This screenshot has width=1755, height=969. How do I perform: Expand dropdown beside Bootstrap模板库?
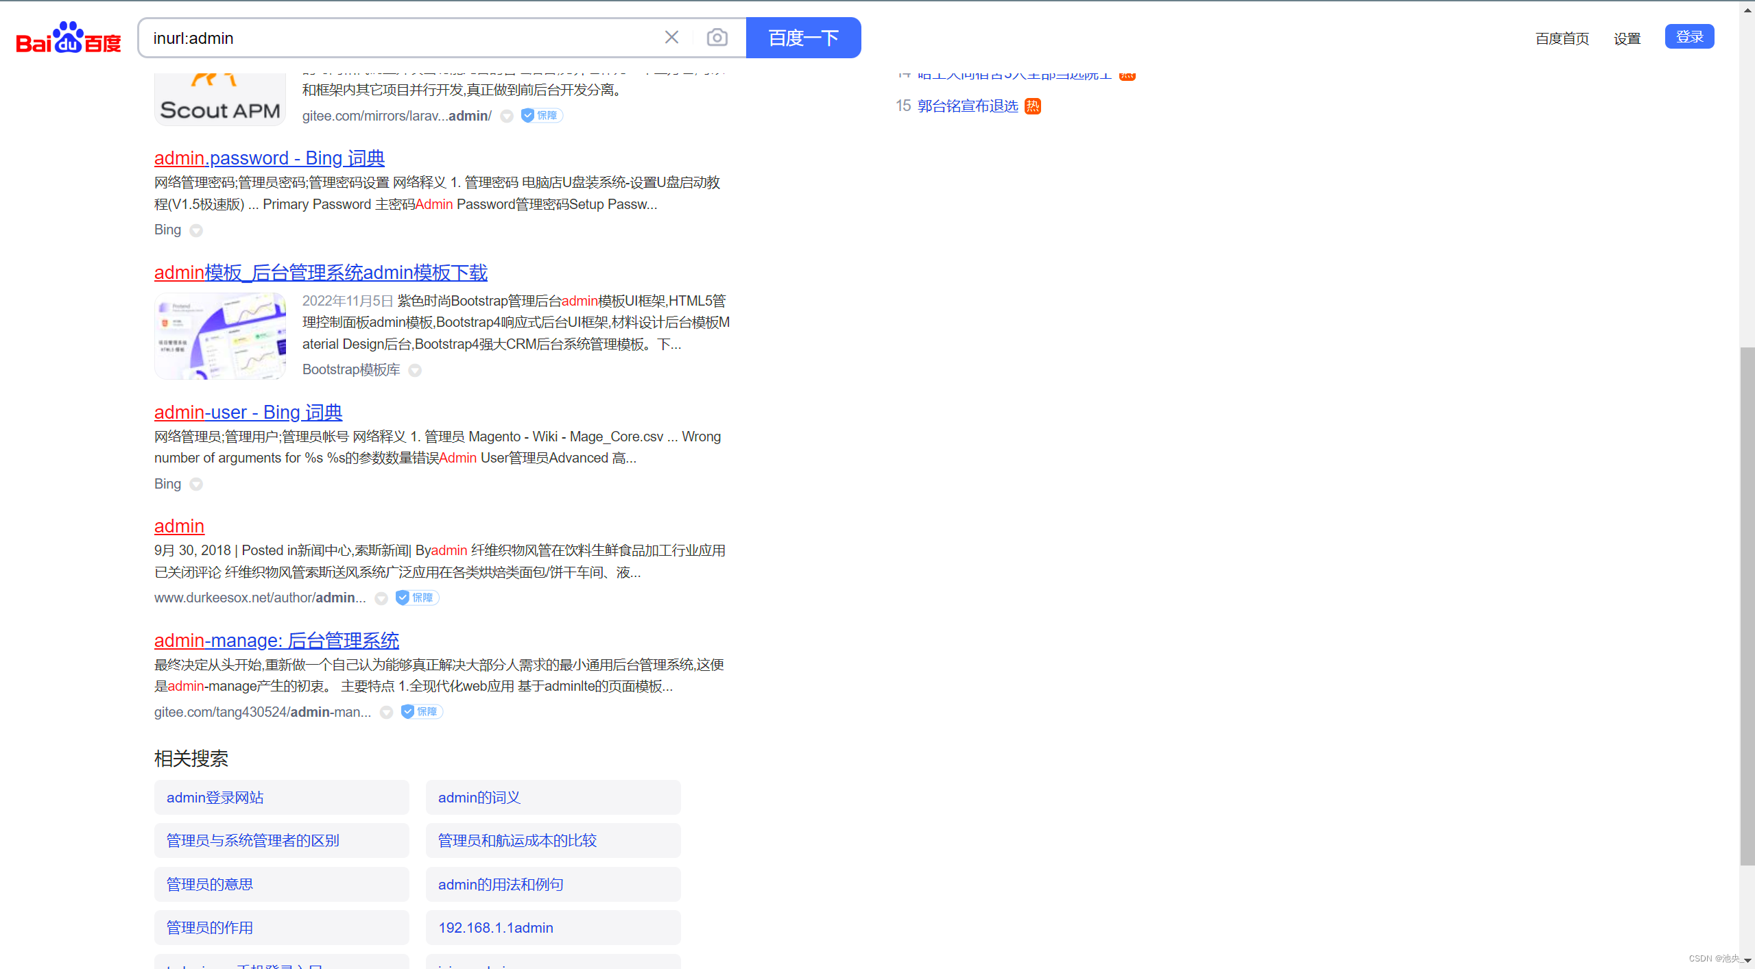[415, 370]
